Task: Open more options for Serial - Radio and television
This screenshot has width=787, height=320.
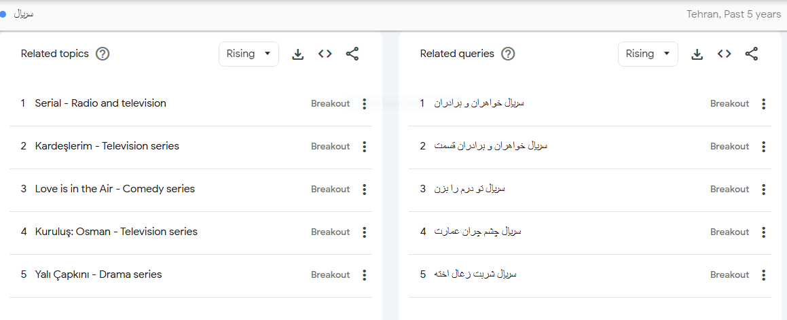Action: click(x=365, y=104)
